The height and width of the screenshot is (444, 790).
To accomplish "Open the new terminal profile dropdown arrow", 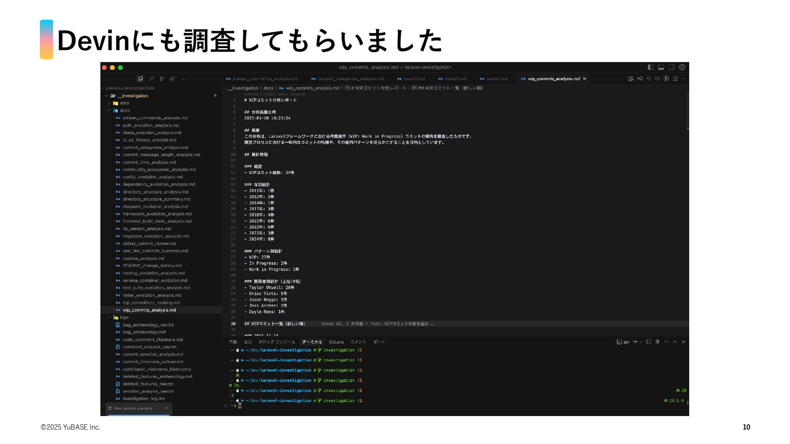I will (641, 342).
